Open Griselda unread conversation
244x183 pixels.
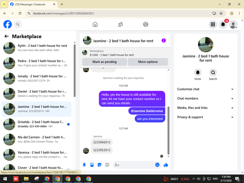(37, 124)
